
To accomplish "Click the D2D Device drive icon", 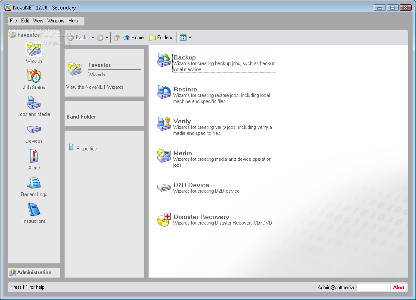I will click(x=164, y=187).
